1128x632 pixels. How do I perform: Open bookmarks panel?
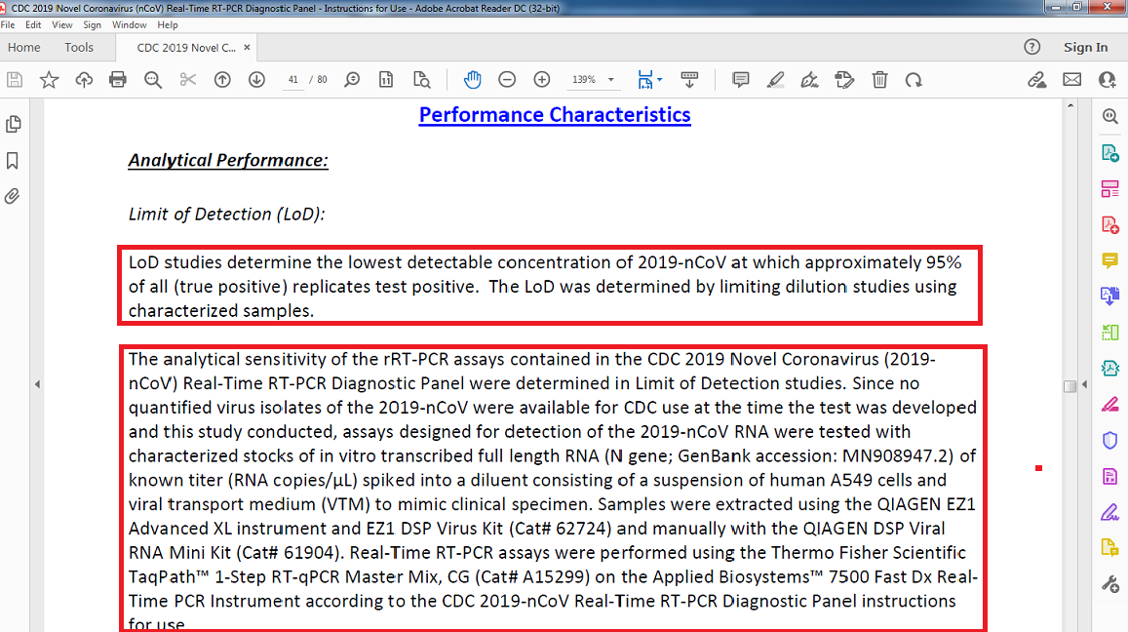pyautogui.click(x=13, y=161)
